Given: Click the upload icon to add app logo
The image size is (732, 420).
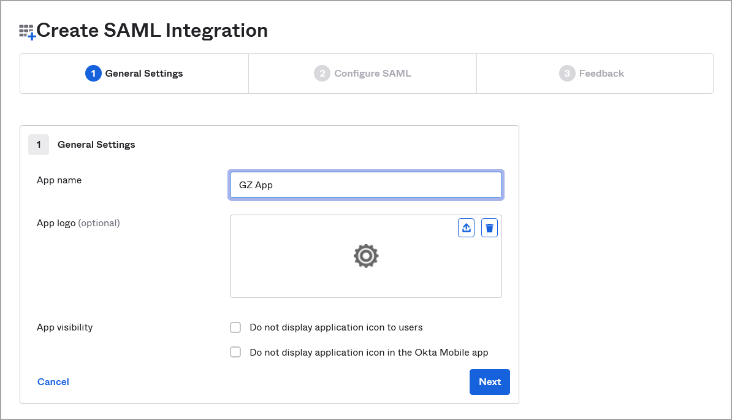Looking at the screenshot, I should point(466,227).
